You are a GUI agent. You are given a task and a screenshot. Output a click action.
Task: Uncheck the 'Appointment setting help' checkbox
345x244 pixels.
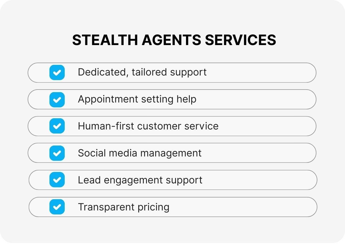57,100
